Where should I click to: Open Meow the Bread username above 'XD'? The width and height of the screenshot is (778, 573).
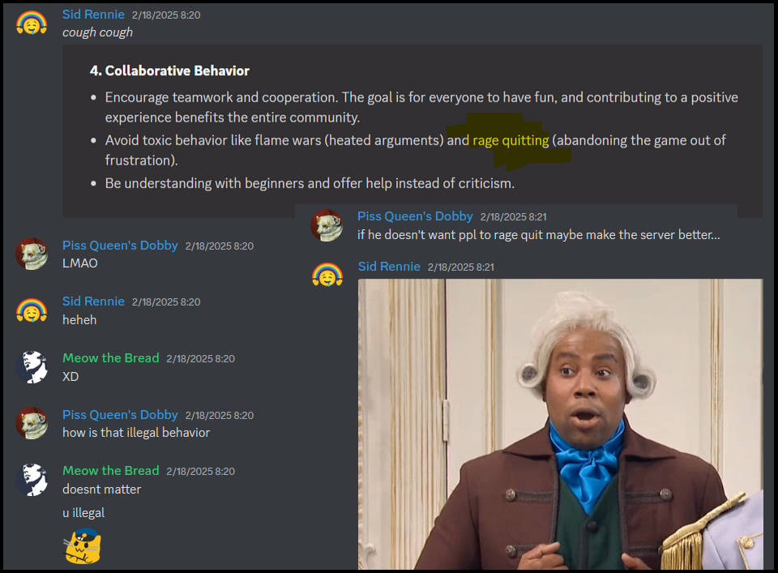tap(111, 357)
